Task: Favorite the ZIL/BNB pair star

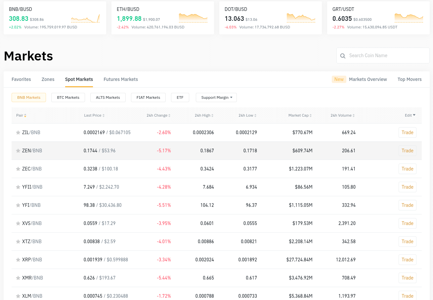Action: [x=18, y=132]
